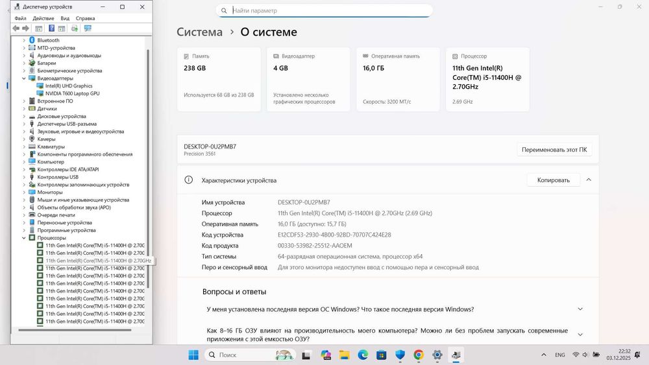Screen dimensions: 649x365
Task: Click the printer icon beside Очереди печати
Action: (32, 215)
